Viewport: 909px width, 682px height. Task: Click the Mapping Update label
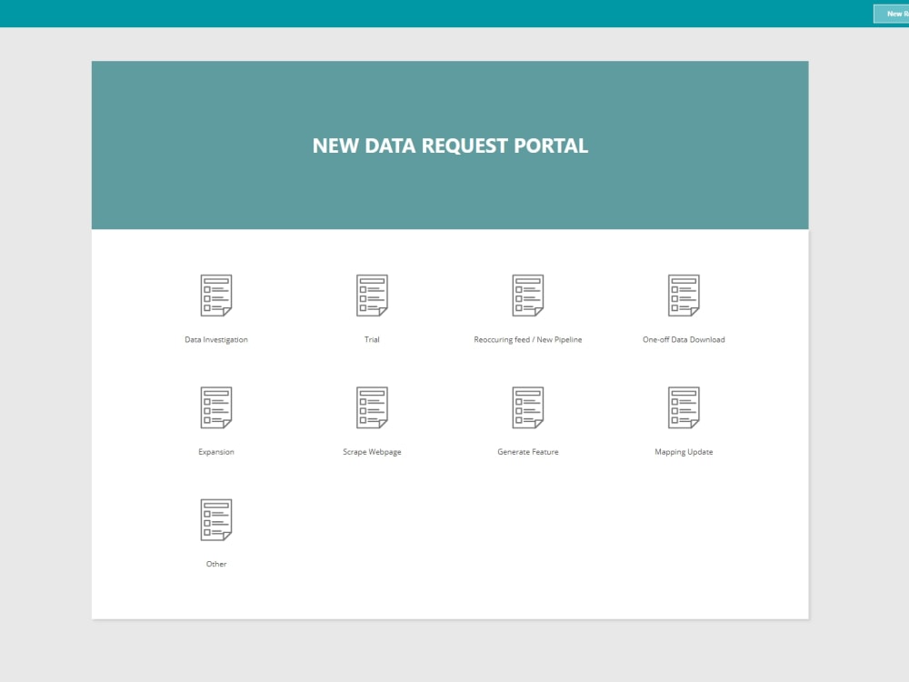(x=684, y=452)
